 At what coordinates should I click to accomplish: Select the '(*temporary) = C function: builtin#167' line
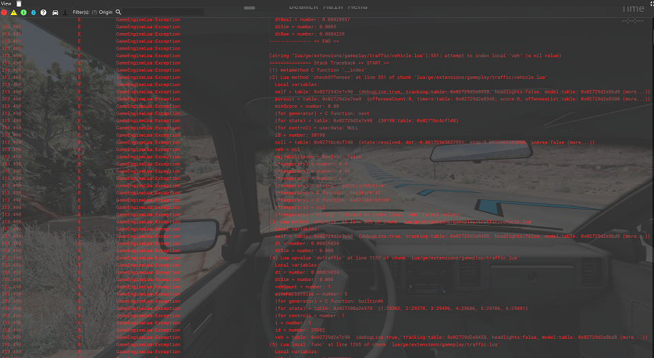click(328, 193)
